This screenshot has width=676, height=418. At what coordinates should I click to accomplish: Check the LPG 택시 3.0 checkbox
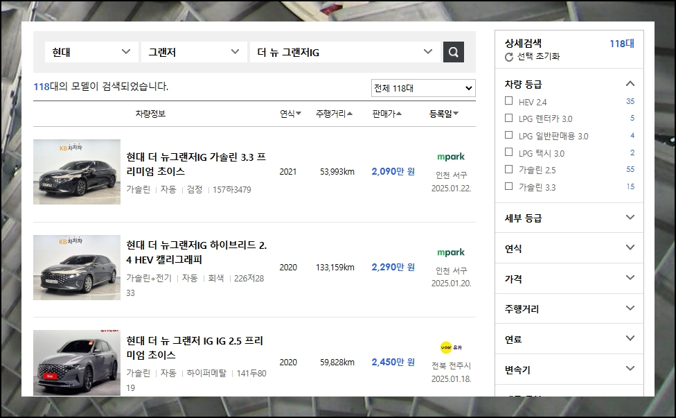tap(508, 153)
